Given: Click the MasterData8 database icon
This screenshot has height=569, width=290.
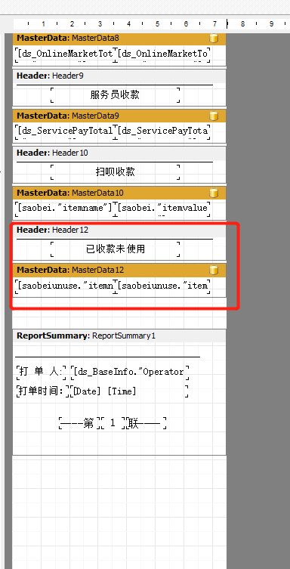Looking at the screenshot, I should click(214, 38).
